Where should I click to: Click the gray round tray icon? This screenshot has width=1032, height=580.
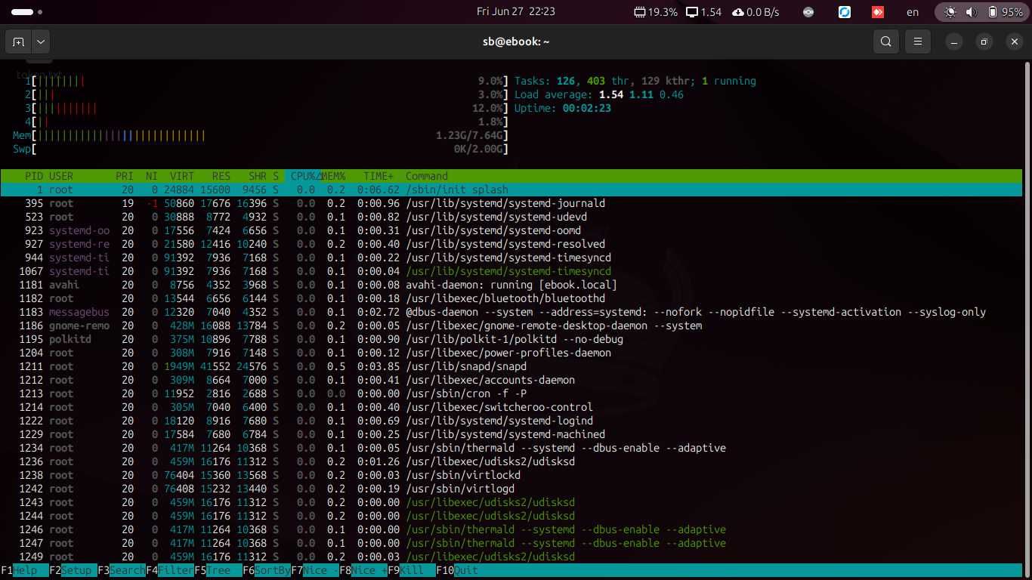tap(808, 12)
